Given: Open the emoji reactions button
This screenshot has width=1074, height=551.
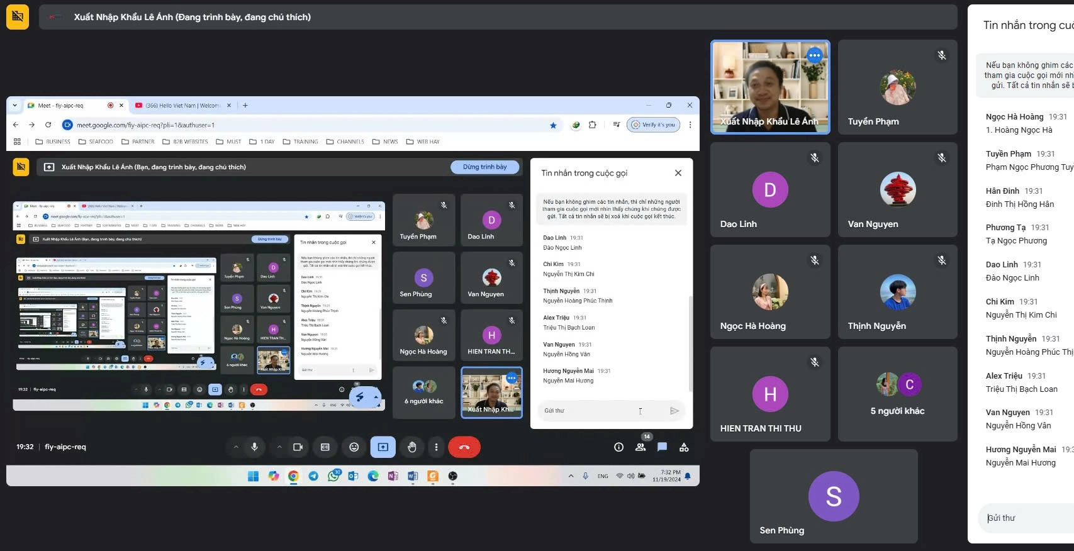Looking at the screenshot, I should tap(354, 447).
